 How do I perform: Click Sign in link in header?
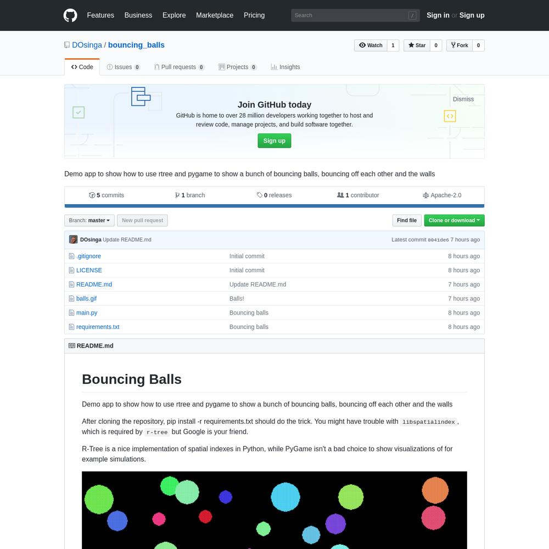point(438,15)
